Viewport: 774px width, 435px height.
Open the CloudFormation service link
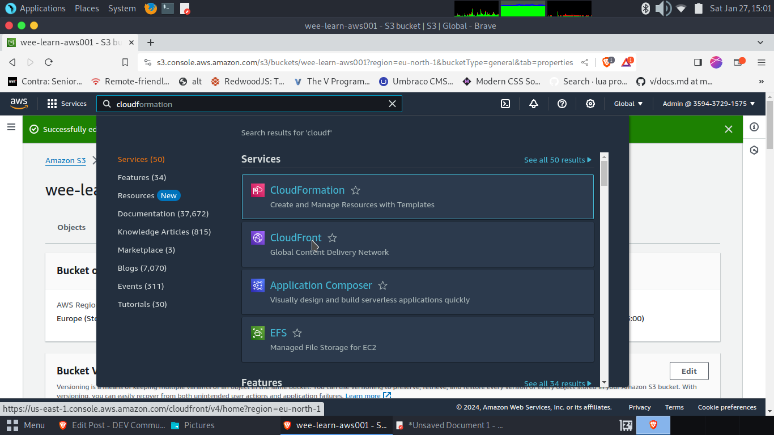(x=307, y=190)
